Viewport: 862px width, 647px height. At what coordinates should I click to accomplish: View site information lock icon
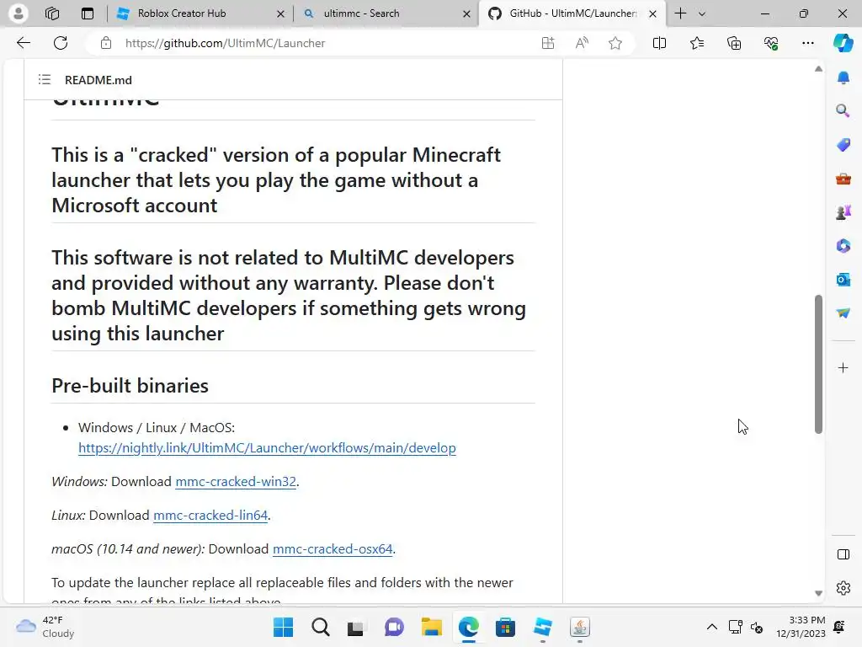point(106,43)
